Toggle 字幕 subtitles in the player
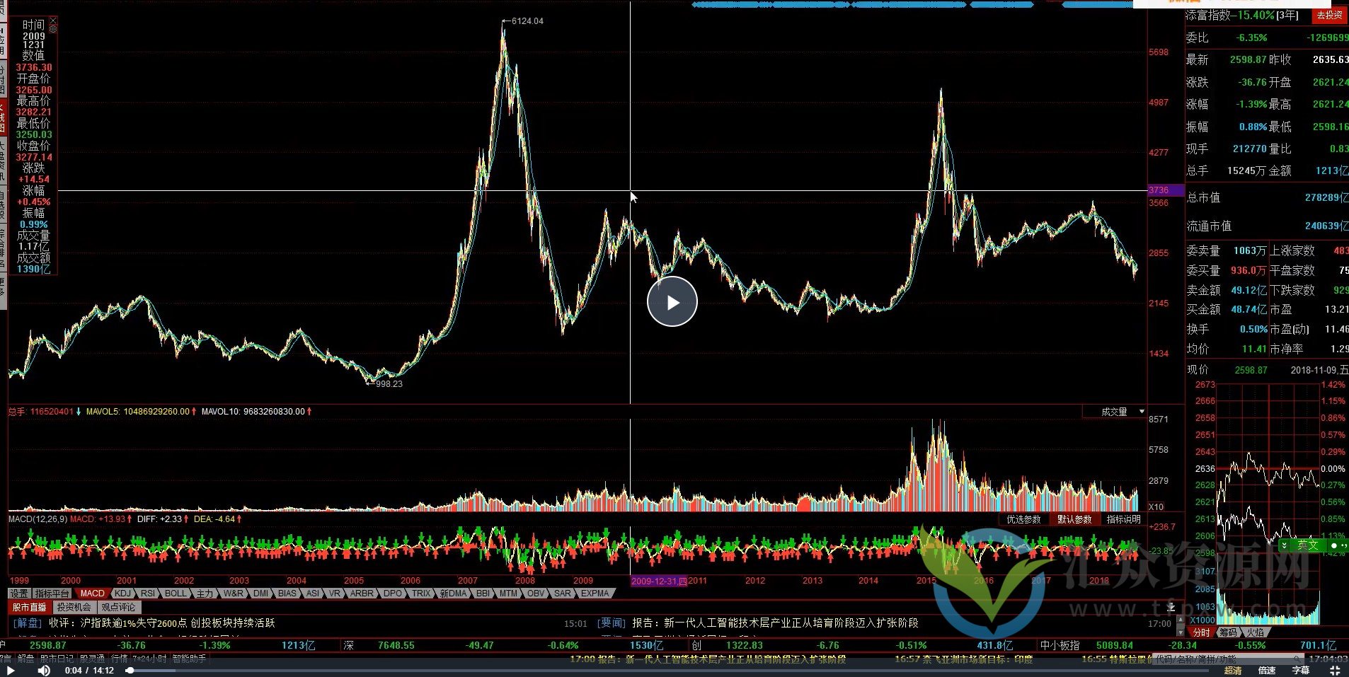Screen dimensions: 1349x677 pyautogui.click(x=1300, y=670)
